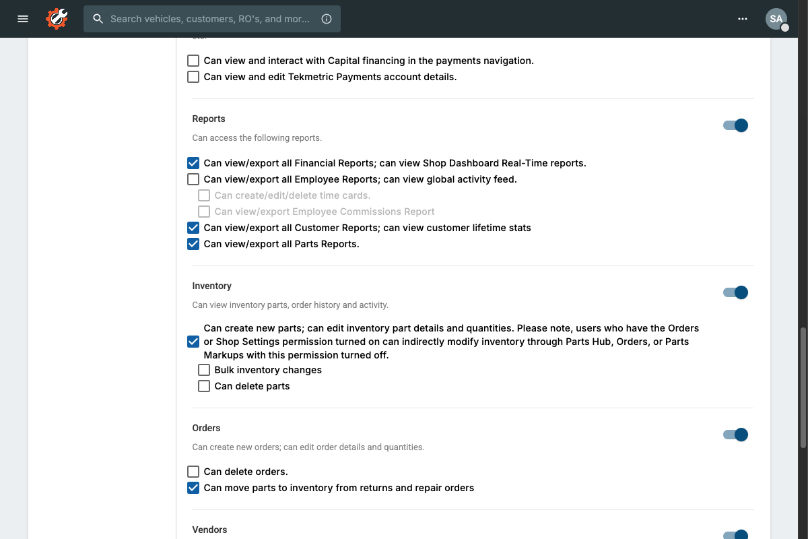Toggle the Vendors permission switch

point(735,534)
